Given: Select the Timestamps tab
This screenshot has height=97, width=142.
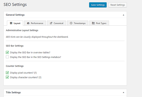Looking at the screenshot, I should [x=77, y=23].
